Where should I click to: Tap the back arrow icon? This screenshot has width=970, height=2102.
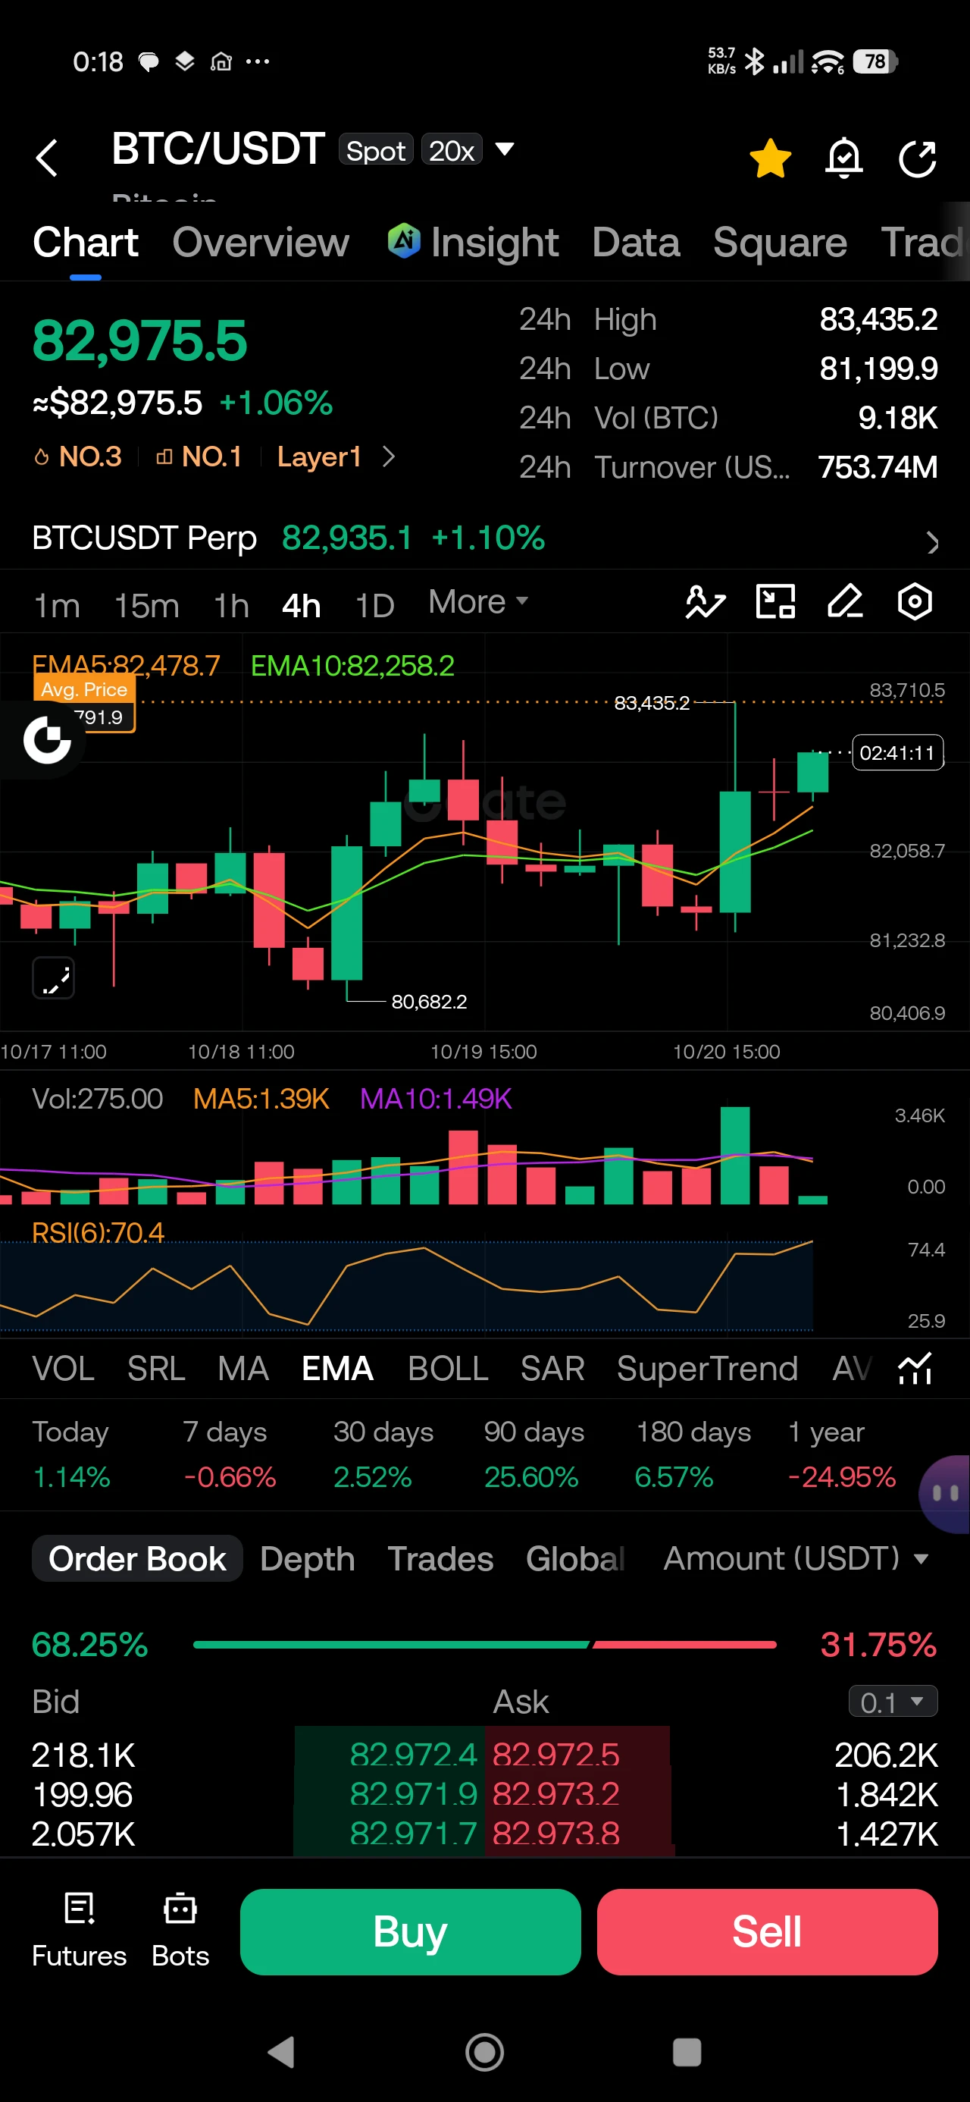click(x=47, y=157)
